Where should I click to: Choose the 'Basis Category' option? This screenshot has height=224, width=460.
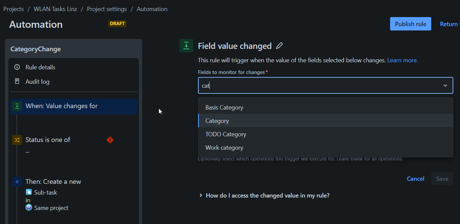(224, 107)
